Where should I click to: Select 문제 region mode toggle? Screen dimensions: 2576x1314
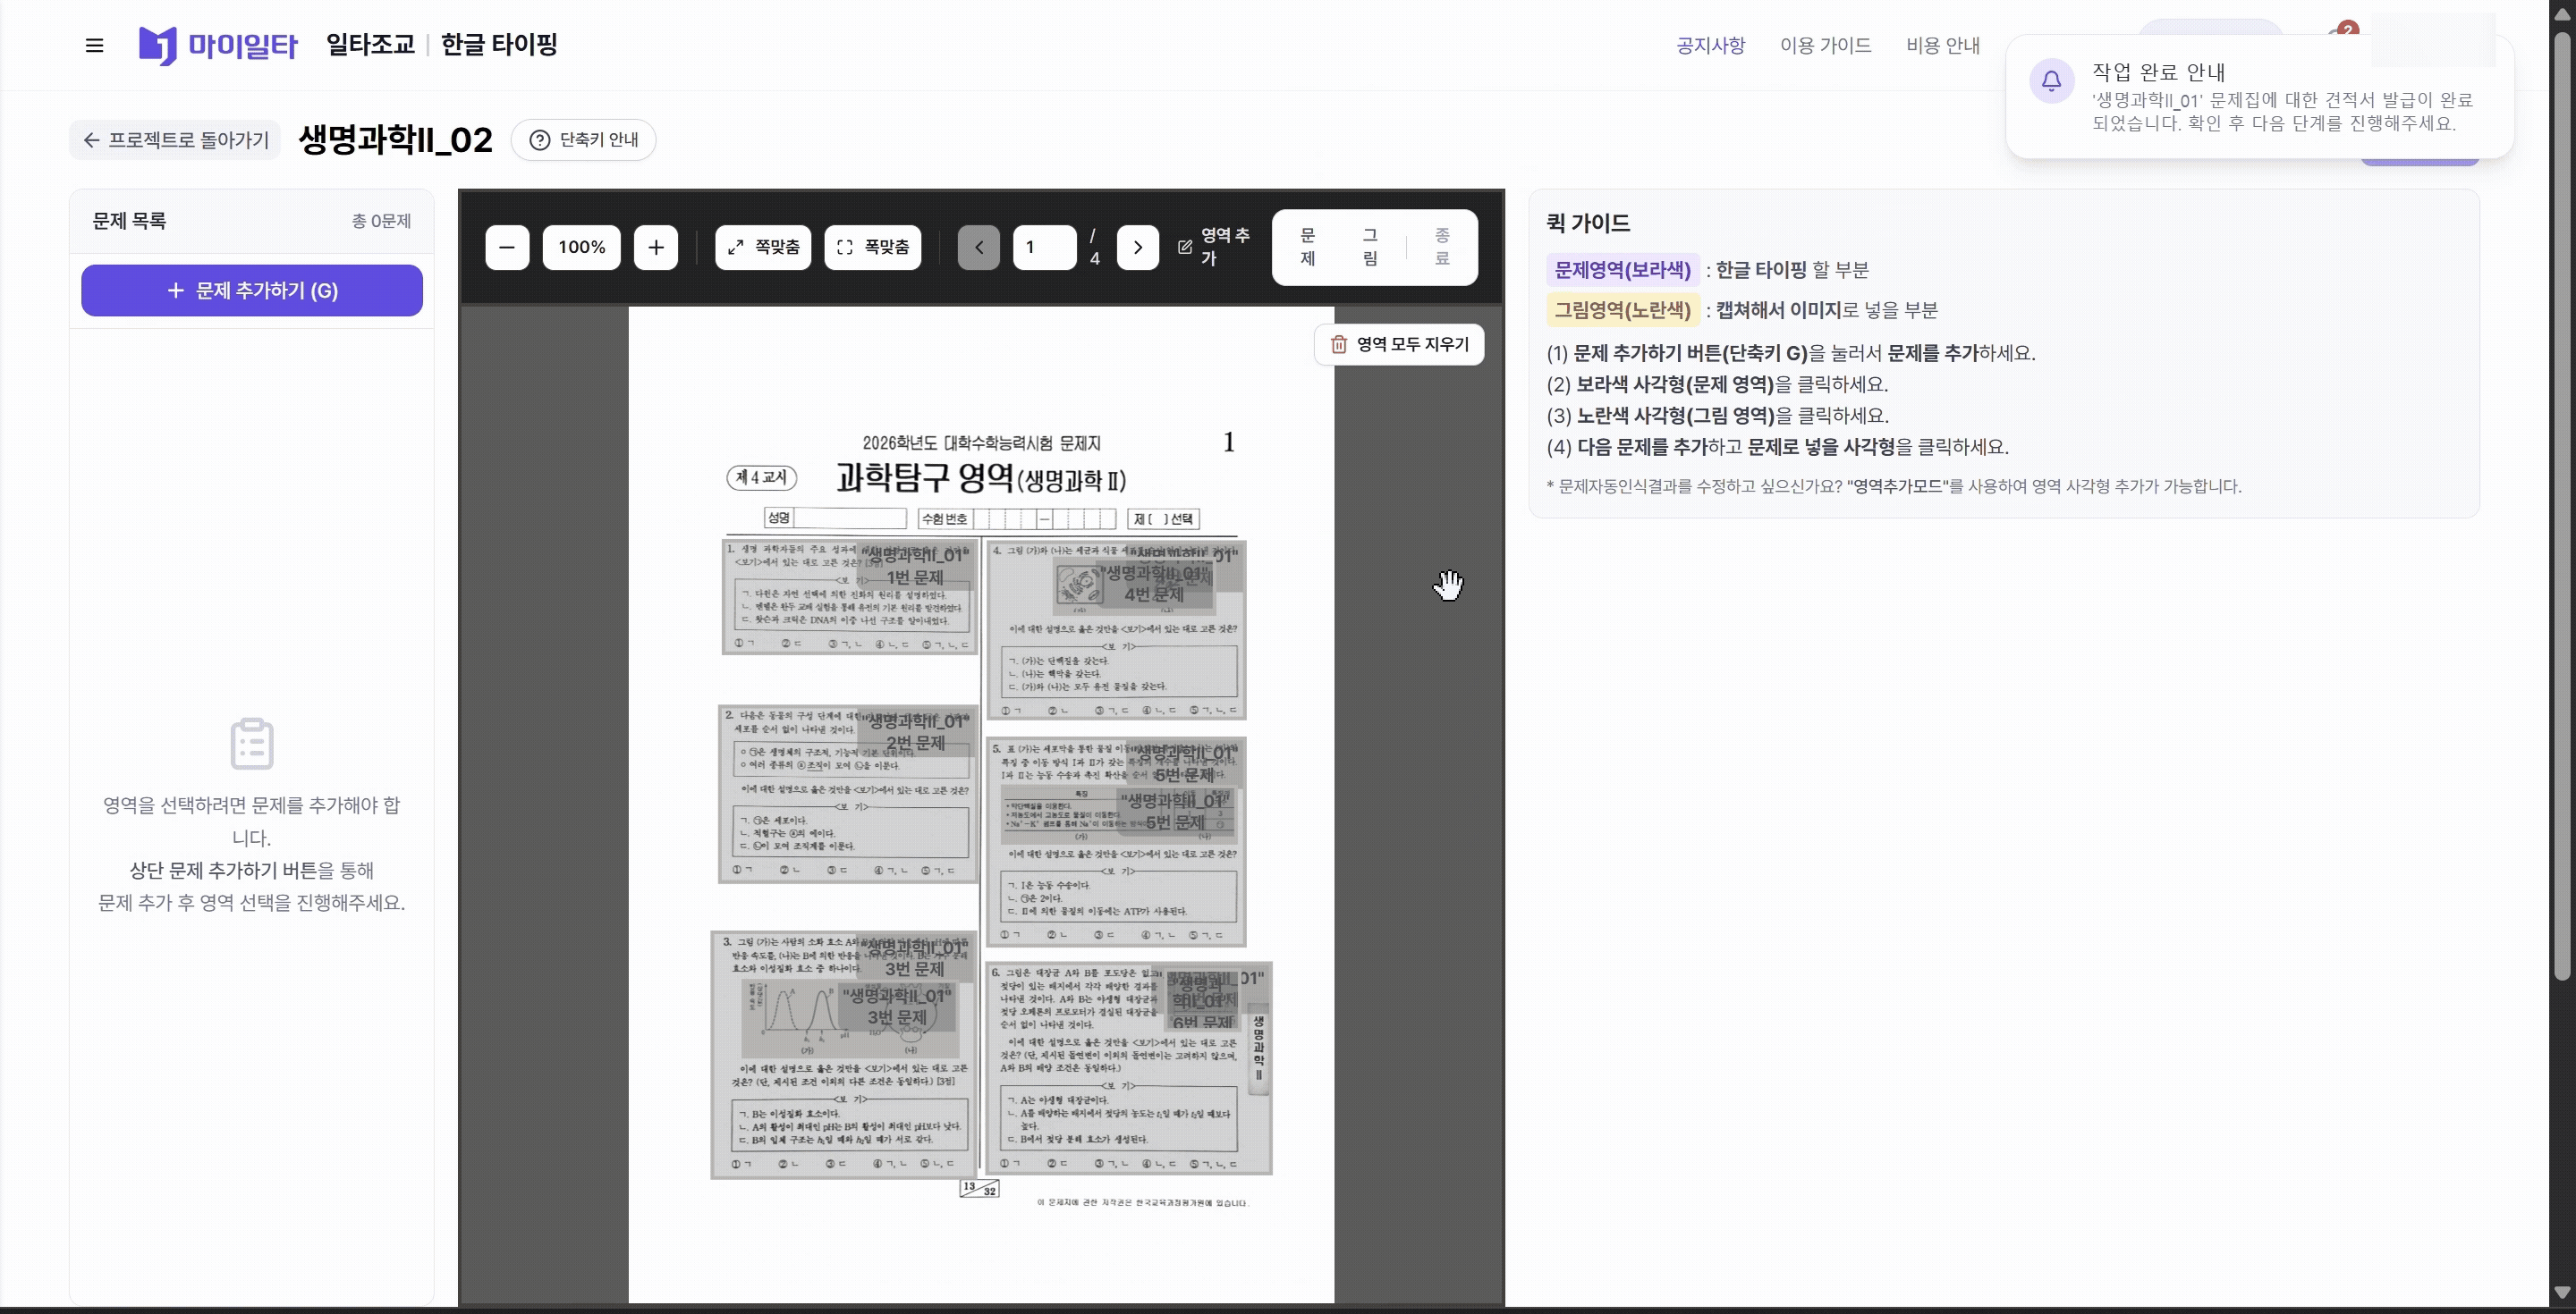pos(1307,247)
